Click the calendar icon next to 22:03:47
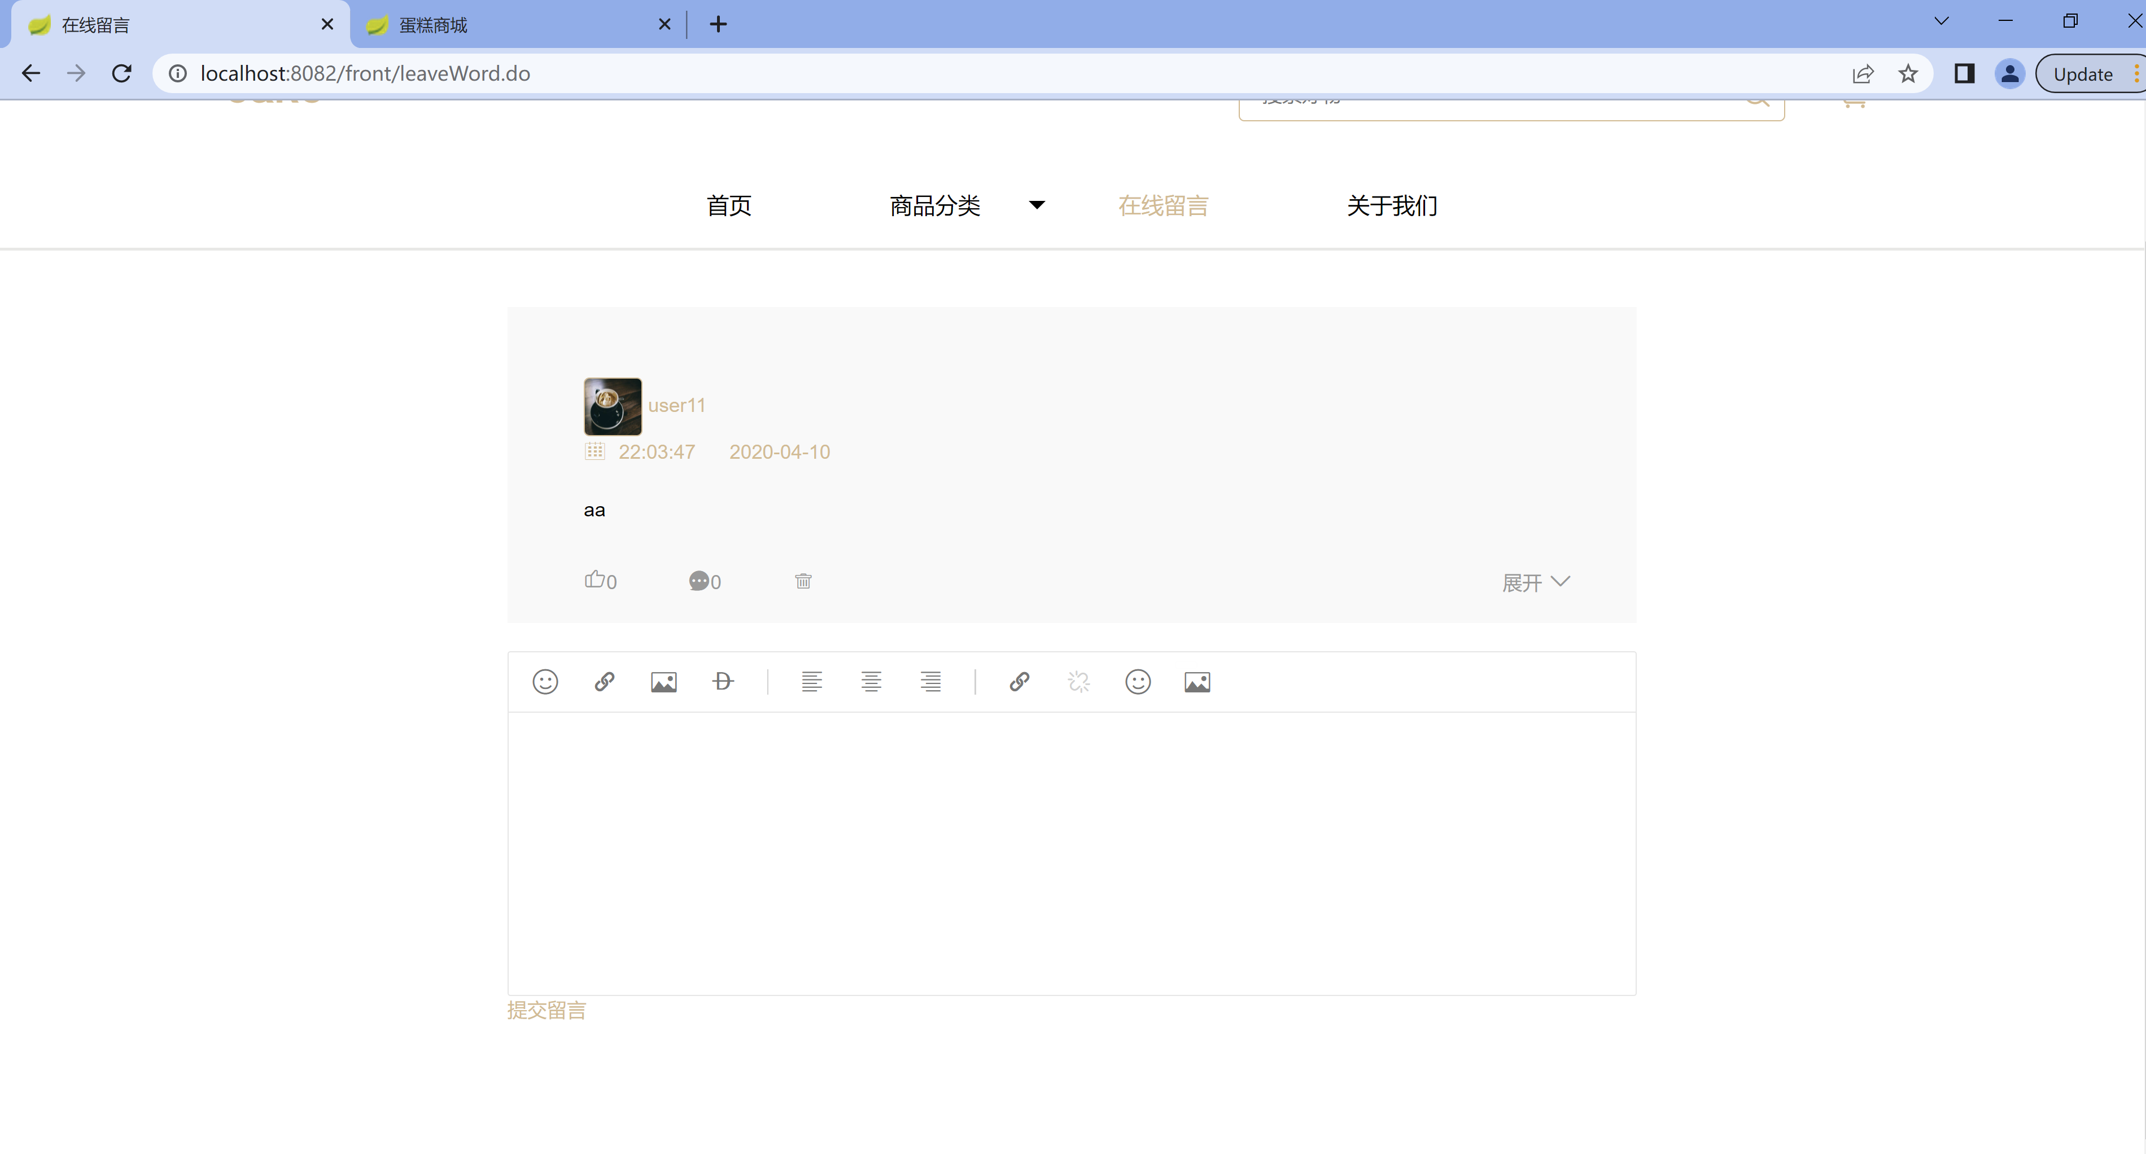This screenshot has height=1154, width=2146. pyautogui.click(x=594, y=451)
